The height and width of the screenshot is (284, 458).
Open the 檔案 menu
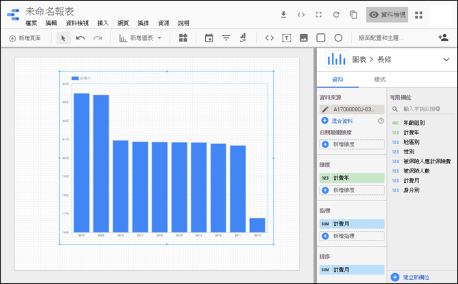(31, 23)
